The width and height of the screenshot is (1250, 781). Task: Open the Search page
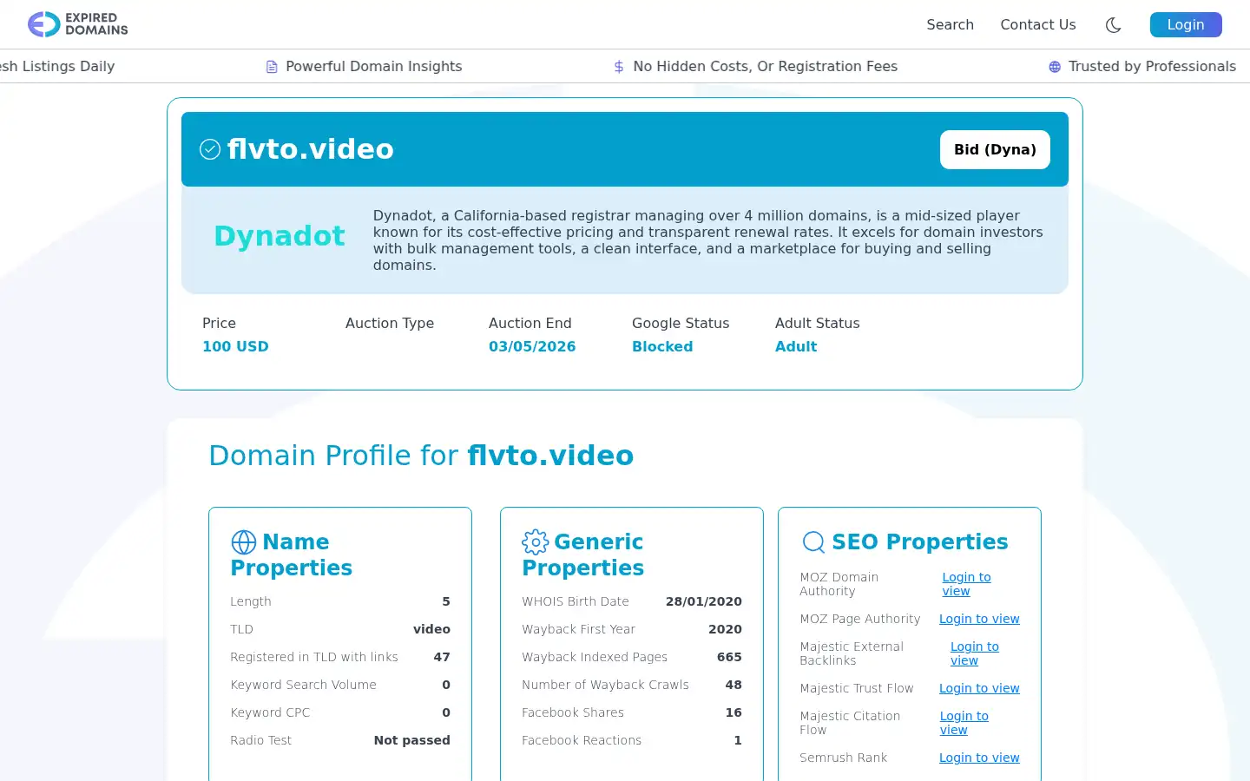click(950, 24)
